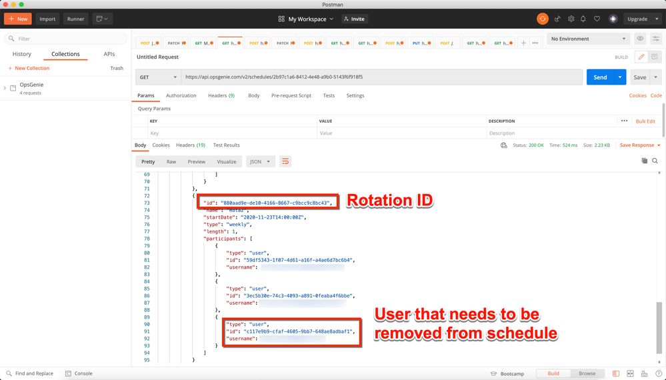
Task: Search response body with magnifier icon
Action: [655, 161]
